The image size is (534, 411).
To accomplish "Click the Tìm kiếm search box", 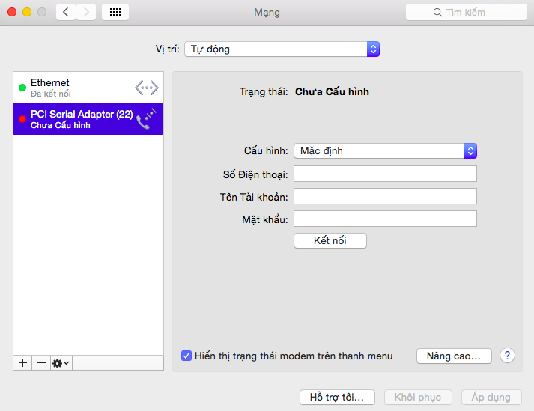I will [466, 12].
